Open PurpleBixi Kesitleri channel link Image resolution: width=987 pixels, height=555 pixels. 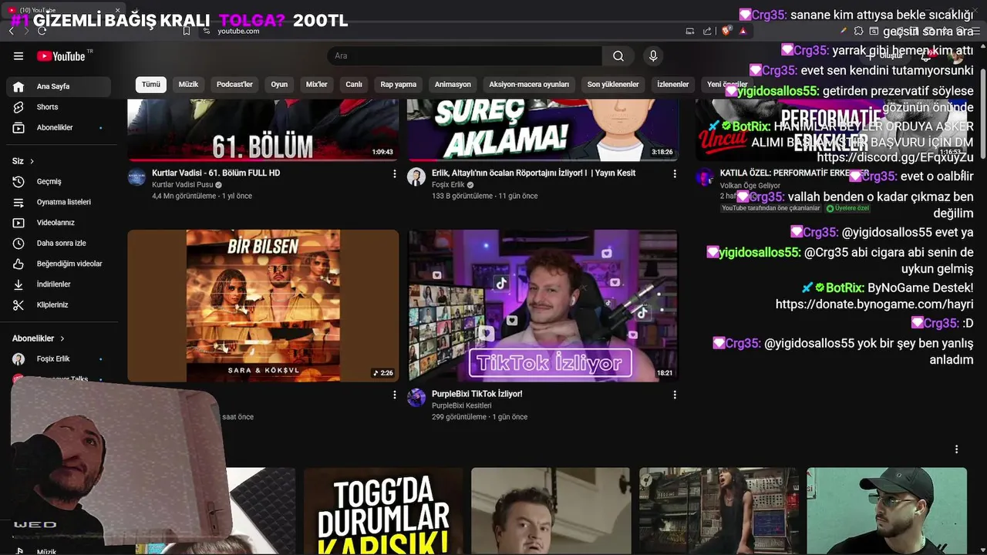click(461, 405)
